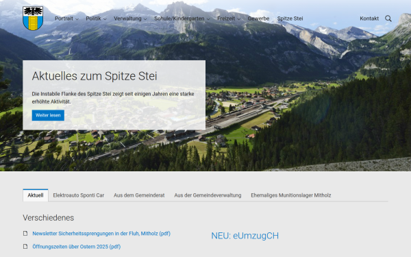Expand the Politik menu chevron
This screenshot has height=257, width=411.
105,19
